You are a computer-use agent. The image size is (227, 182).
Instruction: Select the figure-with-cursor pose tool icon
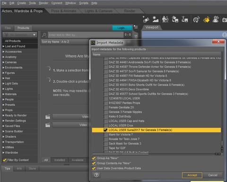(216, 19)
